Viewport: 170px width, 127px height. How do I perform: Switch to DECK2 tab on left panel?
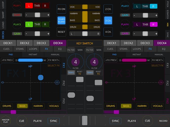tap(25, 43)
